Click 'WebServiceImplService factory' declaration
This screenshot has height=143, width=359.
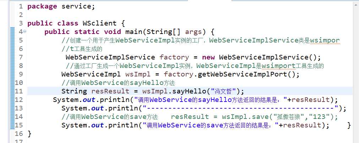coord(127,57)
